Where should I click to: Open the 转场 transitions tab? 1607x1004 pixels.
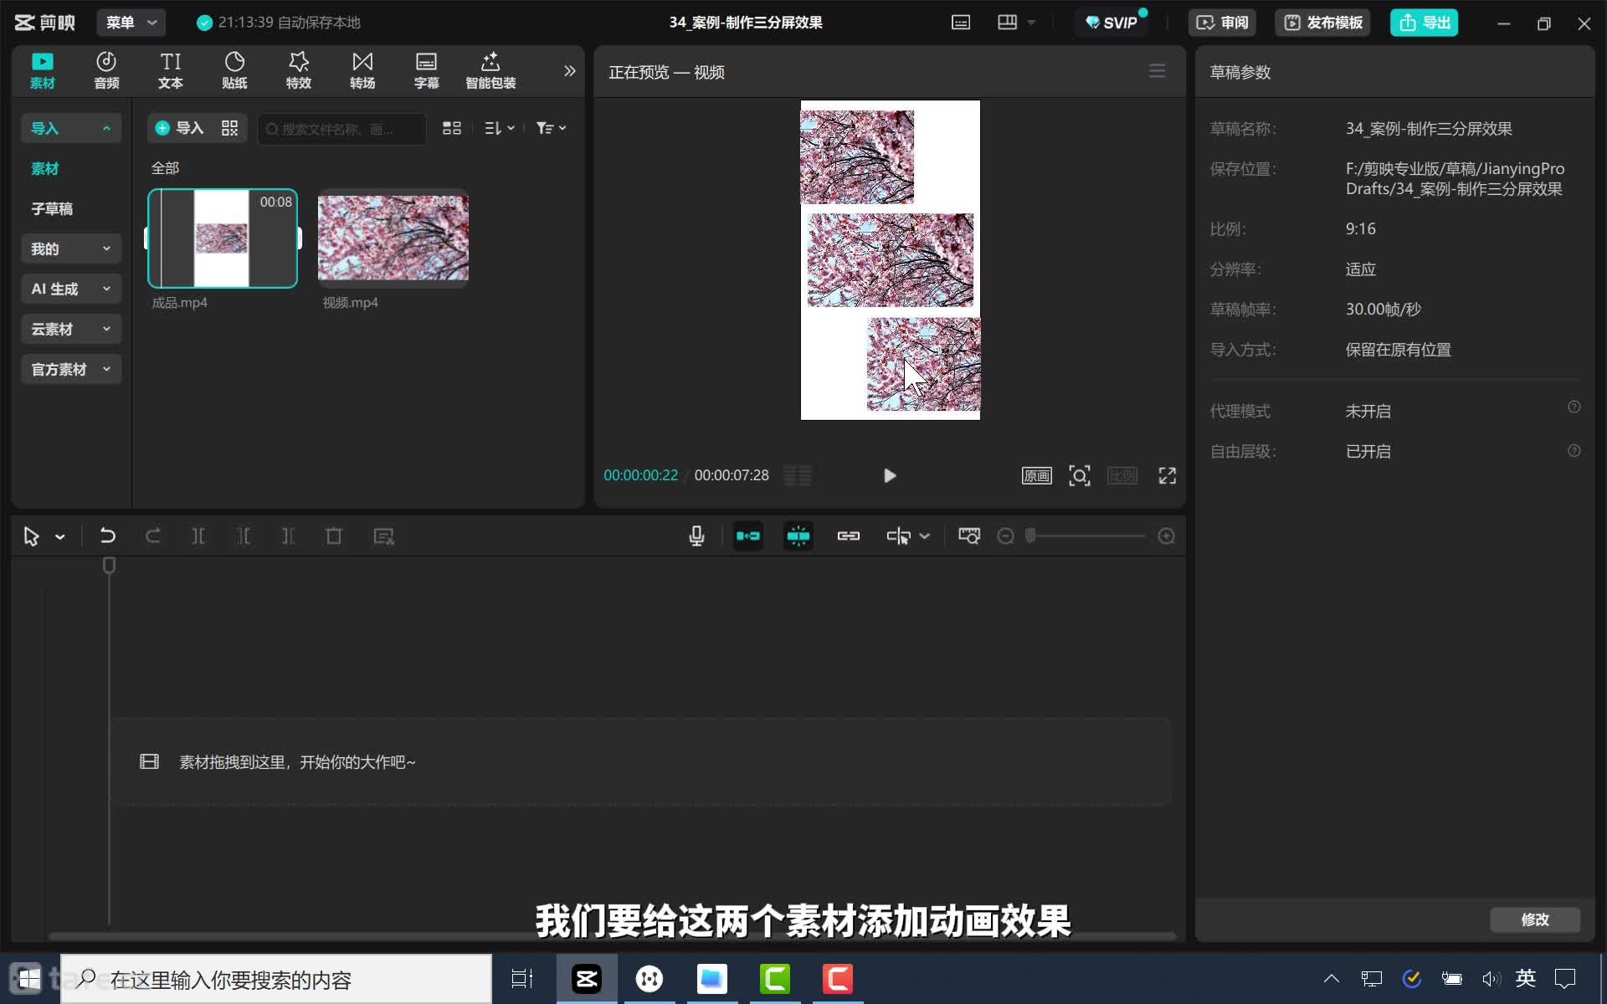pyautogui.click(x=362, y=70)
